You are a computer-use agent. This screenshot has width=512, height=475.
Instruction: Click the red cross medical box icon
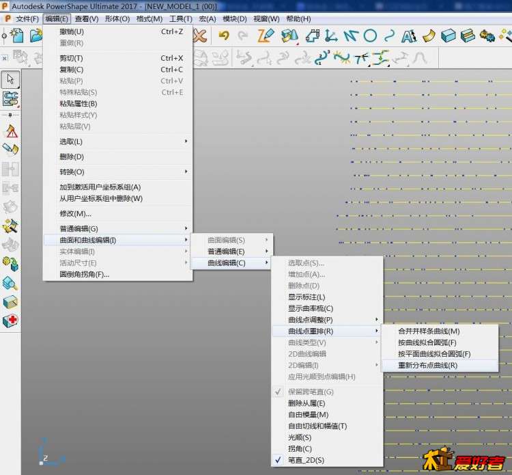[x=10, y=321]
